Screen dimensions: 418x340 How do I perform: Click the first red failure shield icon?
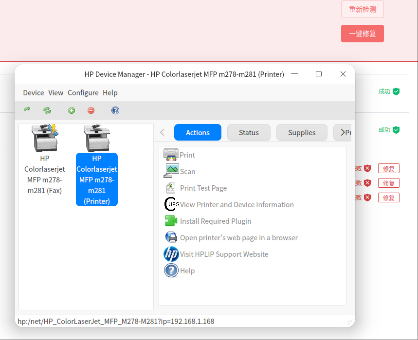367,168
